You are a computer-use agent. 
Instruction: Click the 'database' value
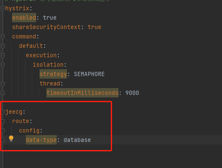(77, 140)
